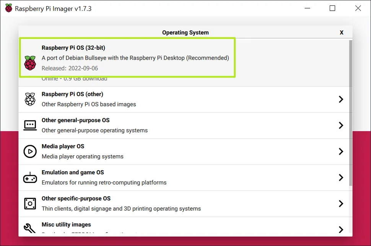This screenshot has height=246, width=371.
Task: Click the disk icon for Other specific-purpose OS
Action: point(30,204)
